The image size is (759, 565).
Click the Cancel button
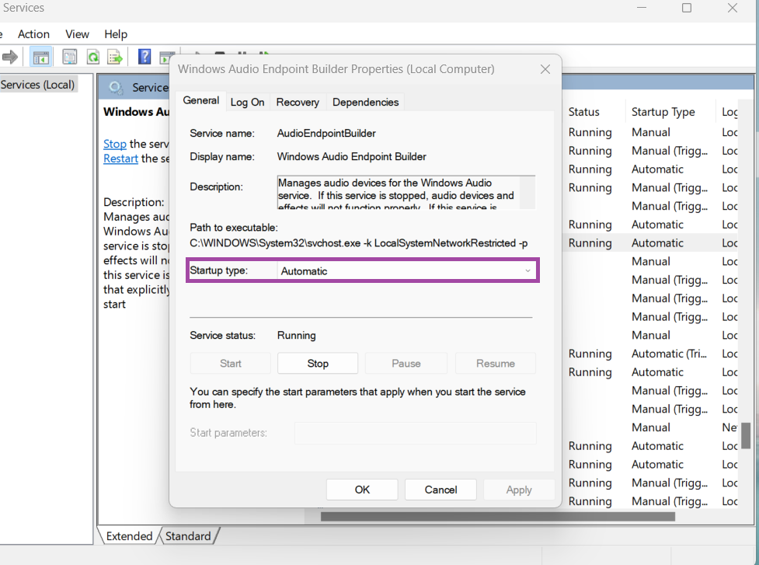tap(440, 490)
